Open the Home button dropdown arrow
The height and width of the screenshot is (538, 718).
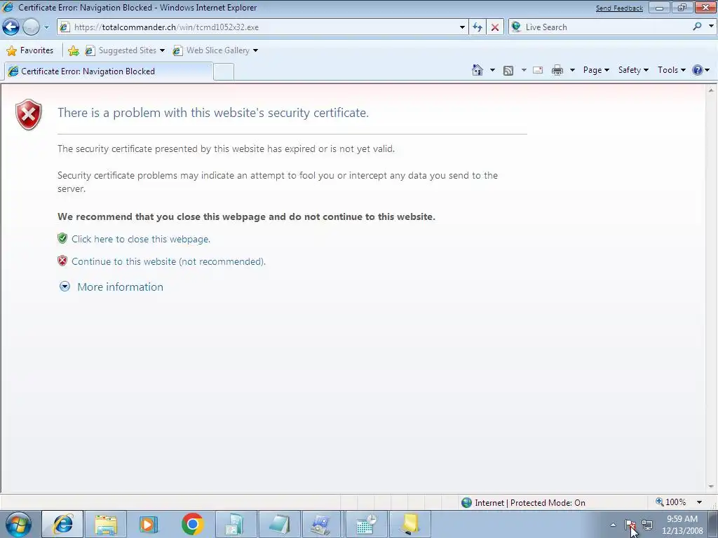[492, 70]
